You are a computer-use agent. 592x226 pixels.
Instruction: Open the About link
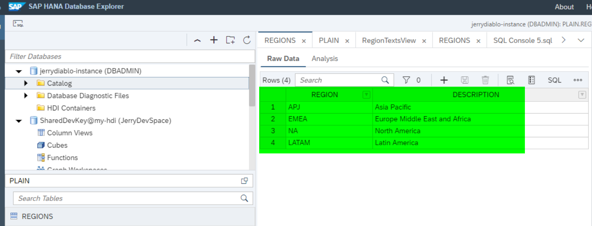564,7
